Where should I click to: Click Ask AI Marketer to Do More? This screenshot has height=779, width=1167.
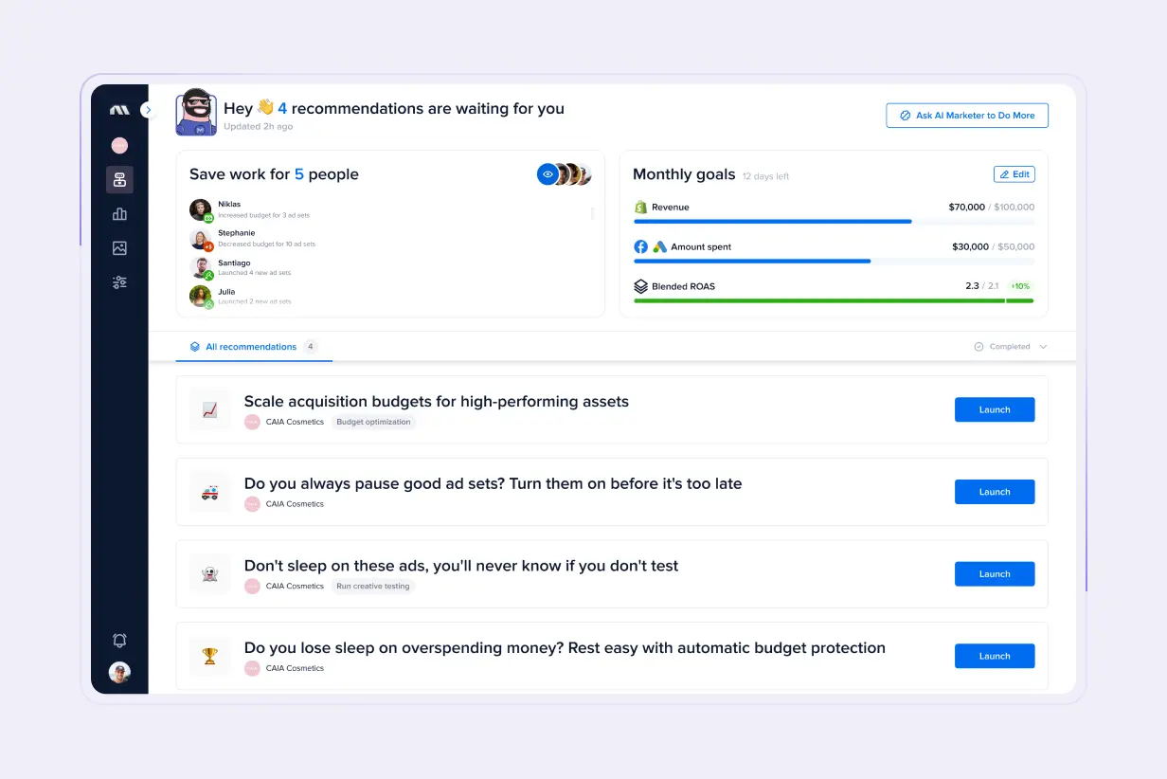pyautogui.click(x=967, y=116)
